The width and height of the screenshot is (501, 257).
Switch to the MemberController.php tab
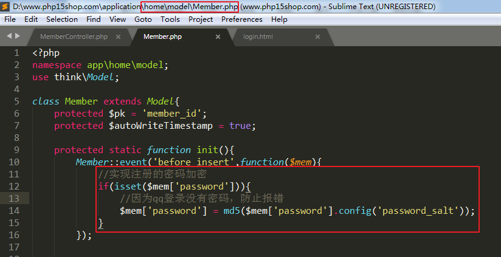coord(73,37)
